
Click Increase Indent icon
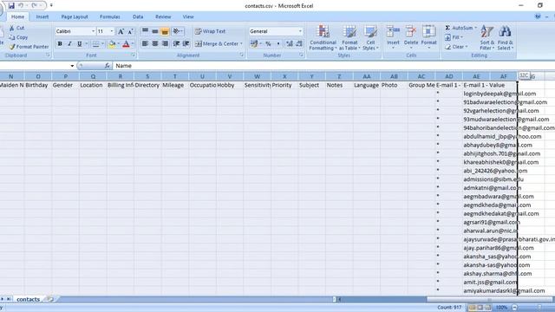(x=186, y=43)
